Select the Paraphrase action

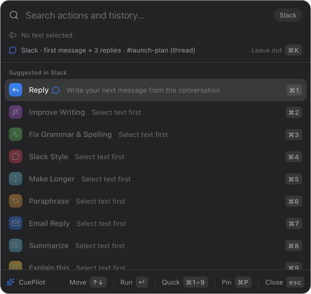coord(155,201)
